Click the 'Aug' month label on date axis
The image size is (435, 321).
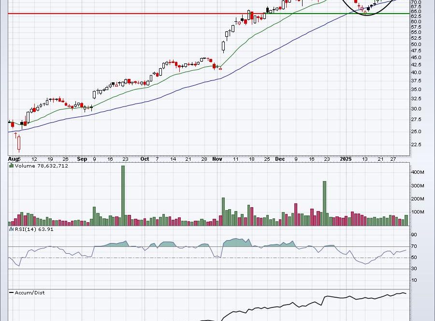click(13, 159)
